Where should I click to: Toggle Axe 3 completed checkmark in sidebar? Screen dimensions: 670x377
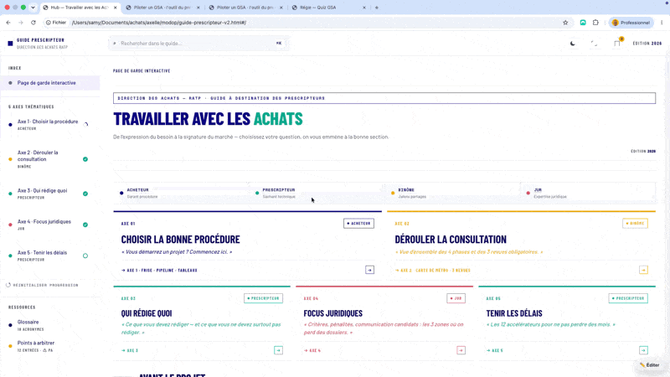85,194
